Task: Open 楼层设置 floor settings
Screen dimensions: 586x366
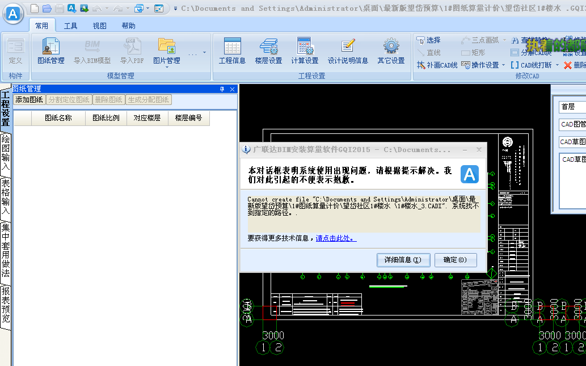Action: 268,51
